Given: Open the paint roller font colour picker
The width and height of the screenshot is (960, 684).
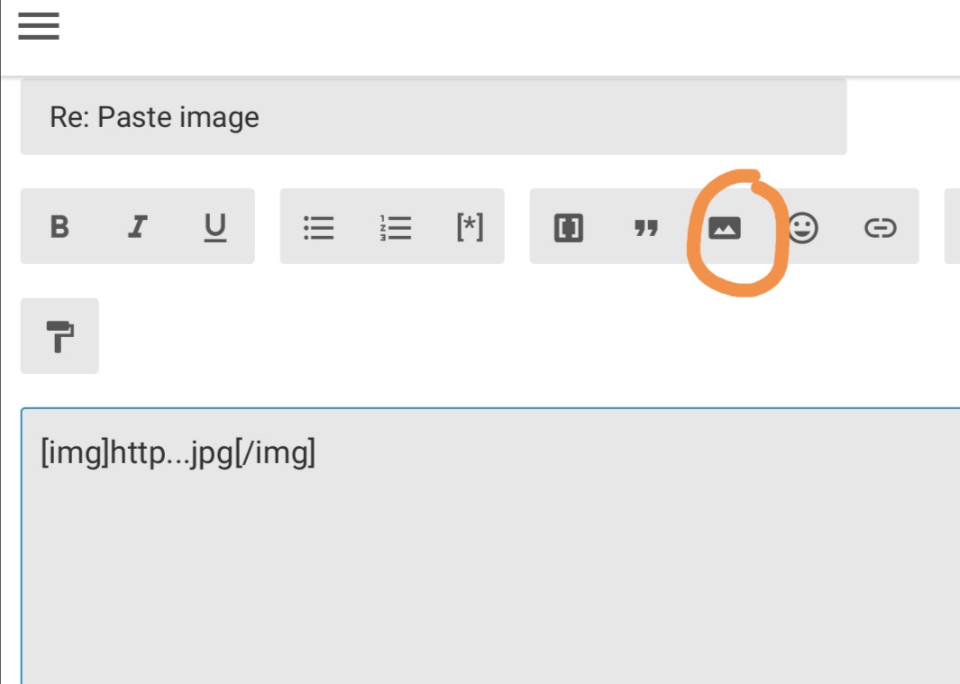Looking at the screenshot, I should pos(59,336).
